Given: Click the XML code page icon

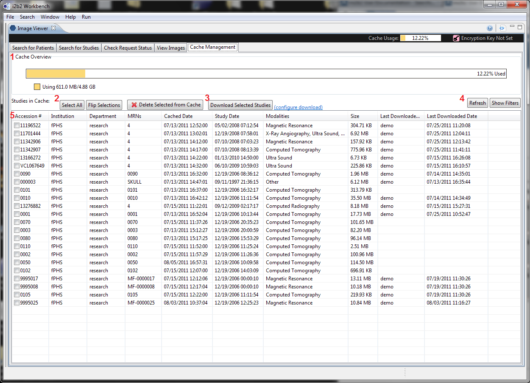Looking at the screenshot, I should [502, 28].
